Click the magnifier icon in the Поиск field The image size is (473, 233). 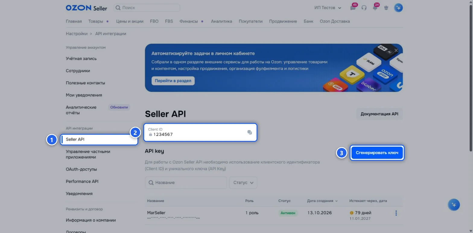pyautogui.click(x=118, y=8)
